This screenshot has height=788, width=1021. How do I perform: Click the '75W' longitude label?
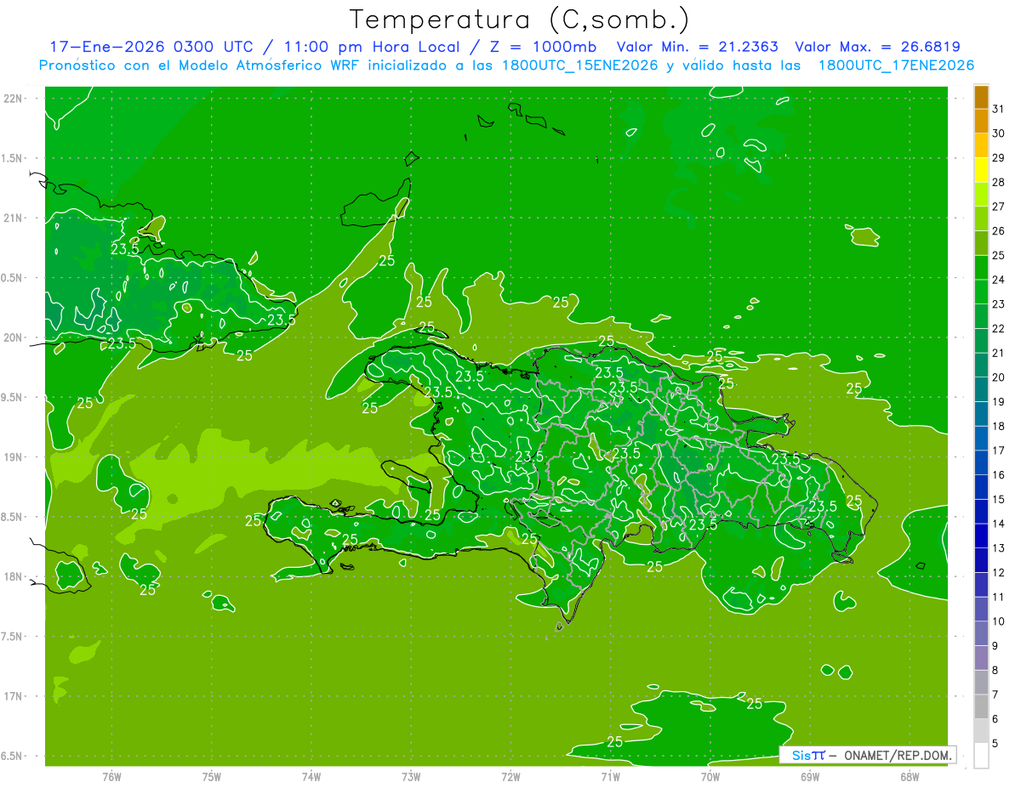click(x=211, y=776)
